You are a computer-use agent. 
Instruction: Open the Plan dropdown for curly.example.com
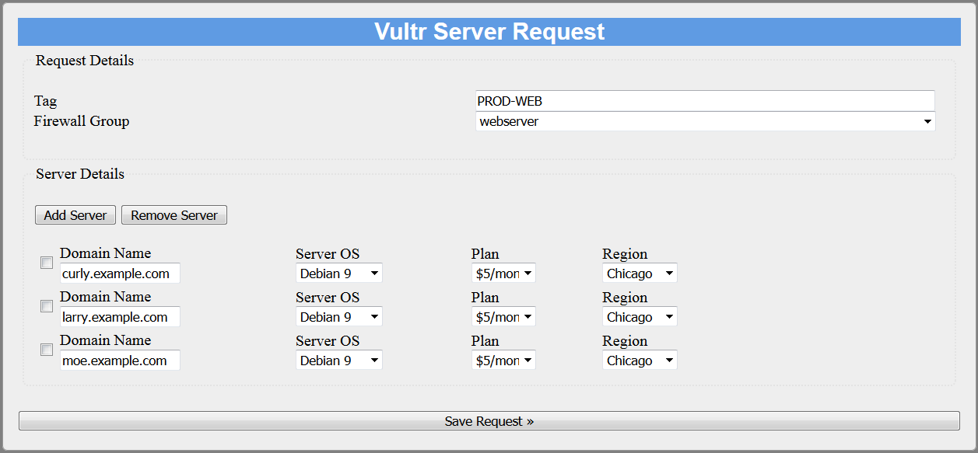pos(503,273)
